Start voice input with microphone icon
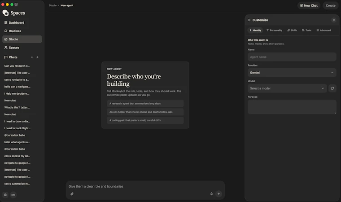The image size is (341, 202). pos(211,194)
